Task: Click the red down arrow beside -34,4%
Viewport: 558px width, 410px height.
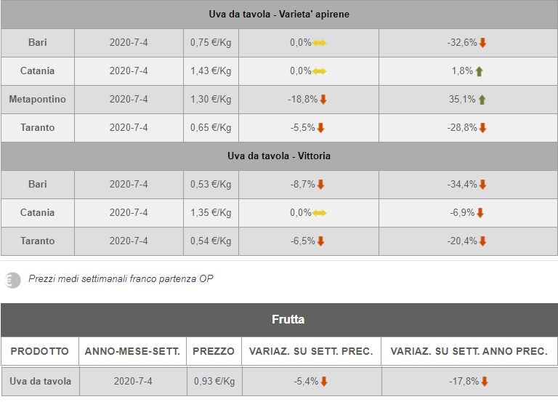Action: [482, 185]
